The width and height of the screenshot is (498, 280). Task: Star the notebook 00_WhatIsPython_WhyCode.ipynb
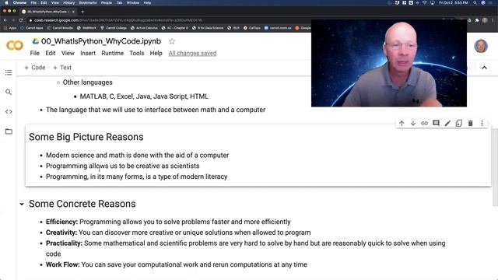tap(172, 41)
